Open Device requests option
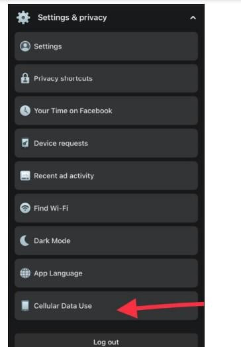 (106, 143)
